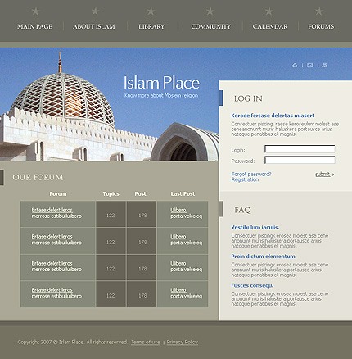Click the envelope mail icon
Screen dimensions: 352x359
coord(309,65)
